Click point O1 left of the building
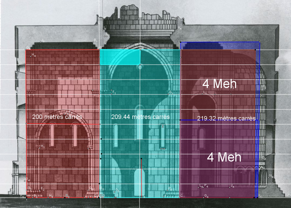 click(18, 161)
